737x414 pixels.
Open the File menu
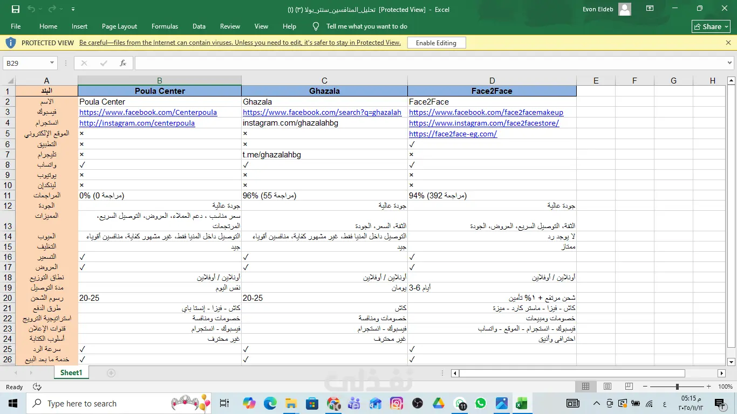pyautogui.click(x=16, y=26)
